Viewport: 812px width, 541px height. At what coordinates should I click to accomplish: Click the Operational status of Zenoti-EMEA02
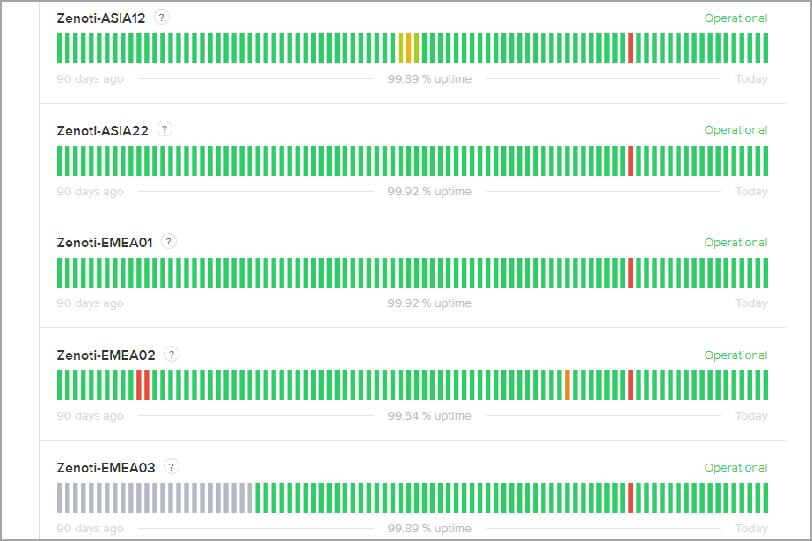(x=735, y=355)
